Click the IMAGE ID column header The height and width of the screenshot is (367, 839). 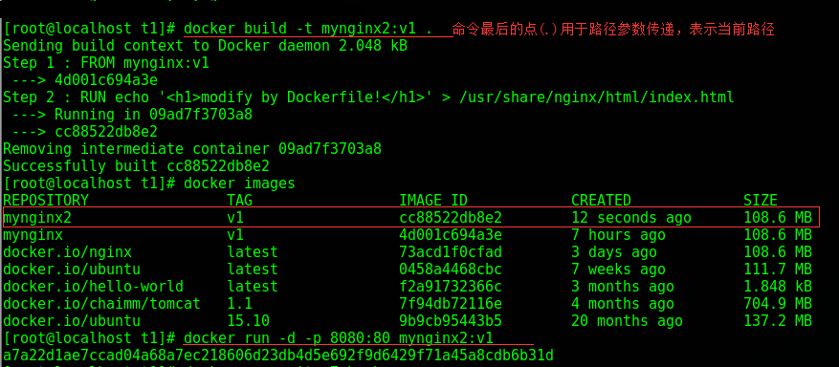pyautogui.click(x=433, y=201)
